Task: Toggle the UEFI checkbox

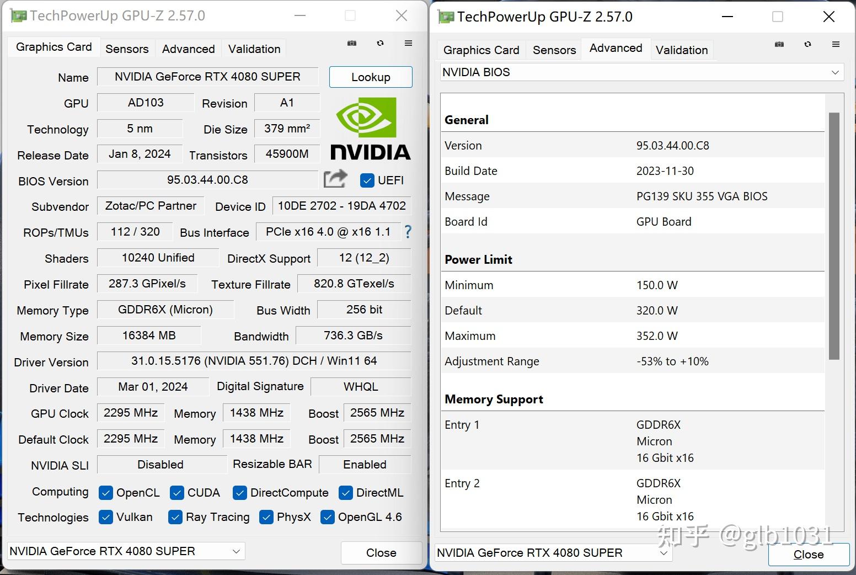Action: 367,180
